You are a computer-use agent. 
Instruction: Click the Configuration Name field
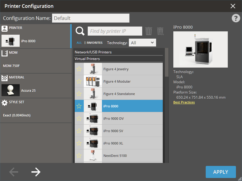click(91, 18)
